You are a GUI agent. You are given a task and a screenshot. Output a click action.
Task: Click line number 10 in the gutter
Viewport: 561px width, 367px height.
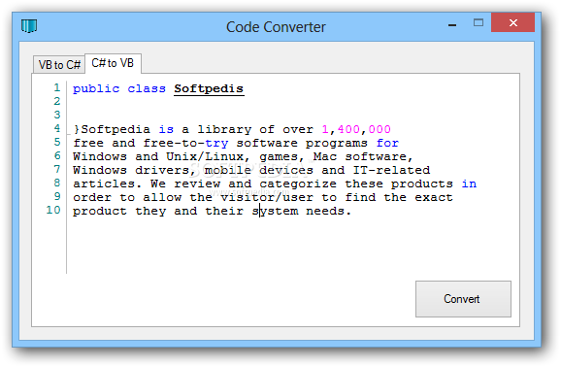[x=53, y=210]
